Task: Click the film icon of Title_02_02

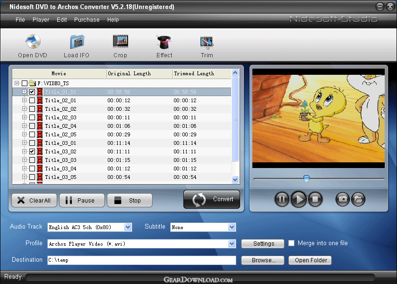Action: 40,109
